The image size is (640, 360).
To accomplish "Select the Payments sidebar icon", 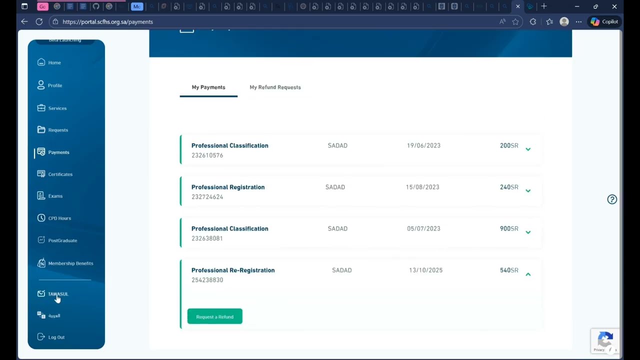I will click(41, 152).
